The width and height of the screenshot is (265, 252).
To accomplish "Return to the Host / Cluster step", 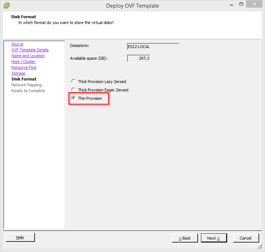I will 23,62.
